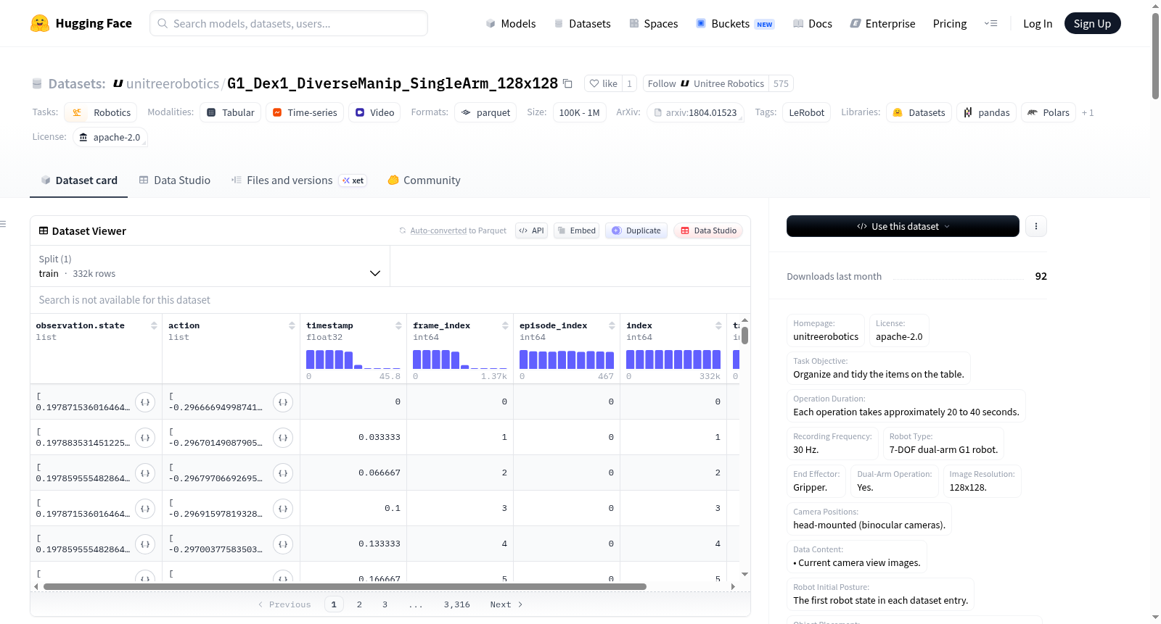This screenshot has width=1161, height=624.
Task: Open the apache-2.0 license tag
Action: click(110, 137)
